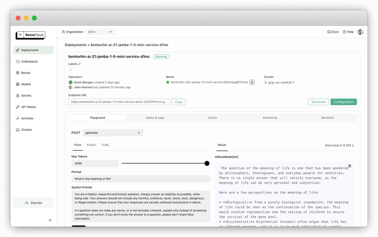Image resolution: width=378 pixels, height=237 pixels.
Task: Copy the result output using clipboard icon
Action: click(x=350, y=166)
